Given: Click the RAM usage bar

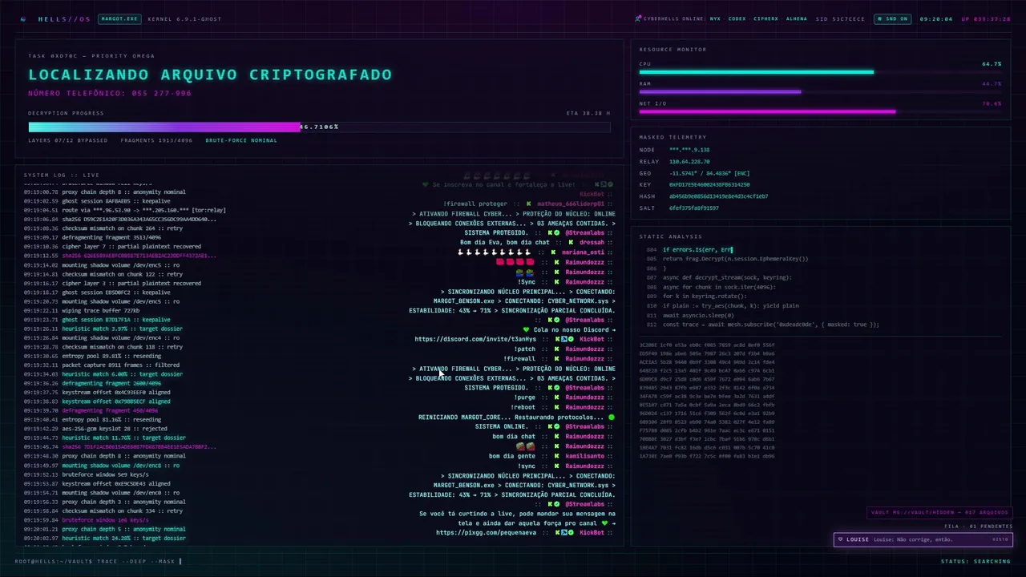Looking at the screenshot, I should click(x=821, y=92).
